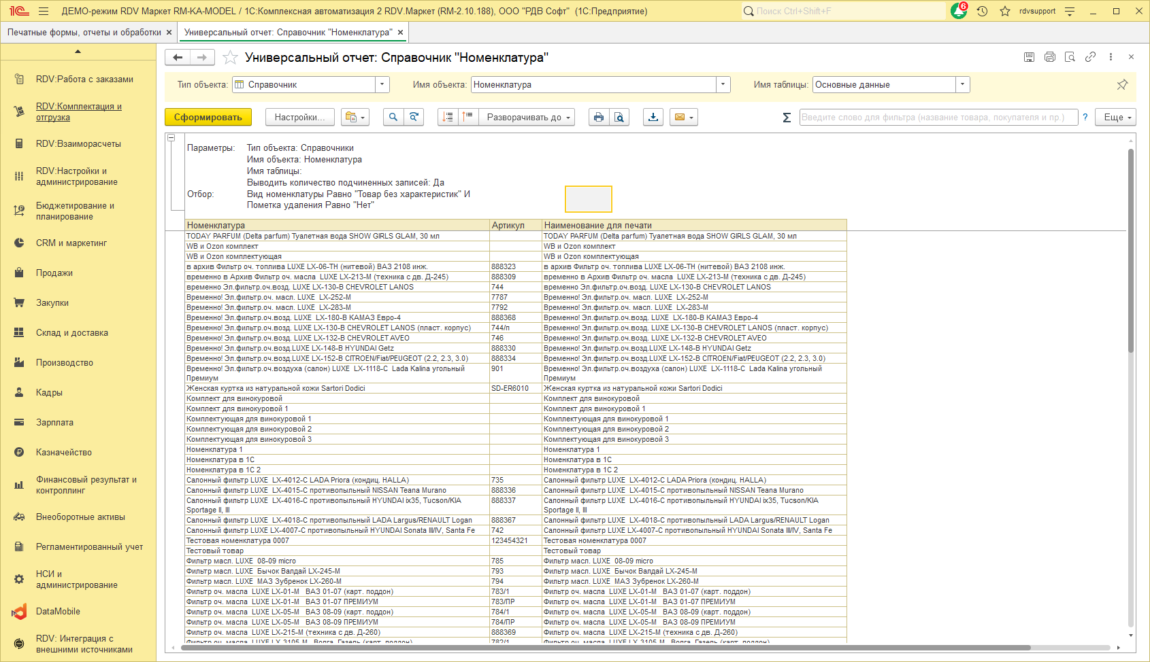Collapse the report parameters group box
This screenshot has width=1150, height=662.
pos(171,138)
